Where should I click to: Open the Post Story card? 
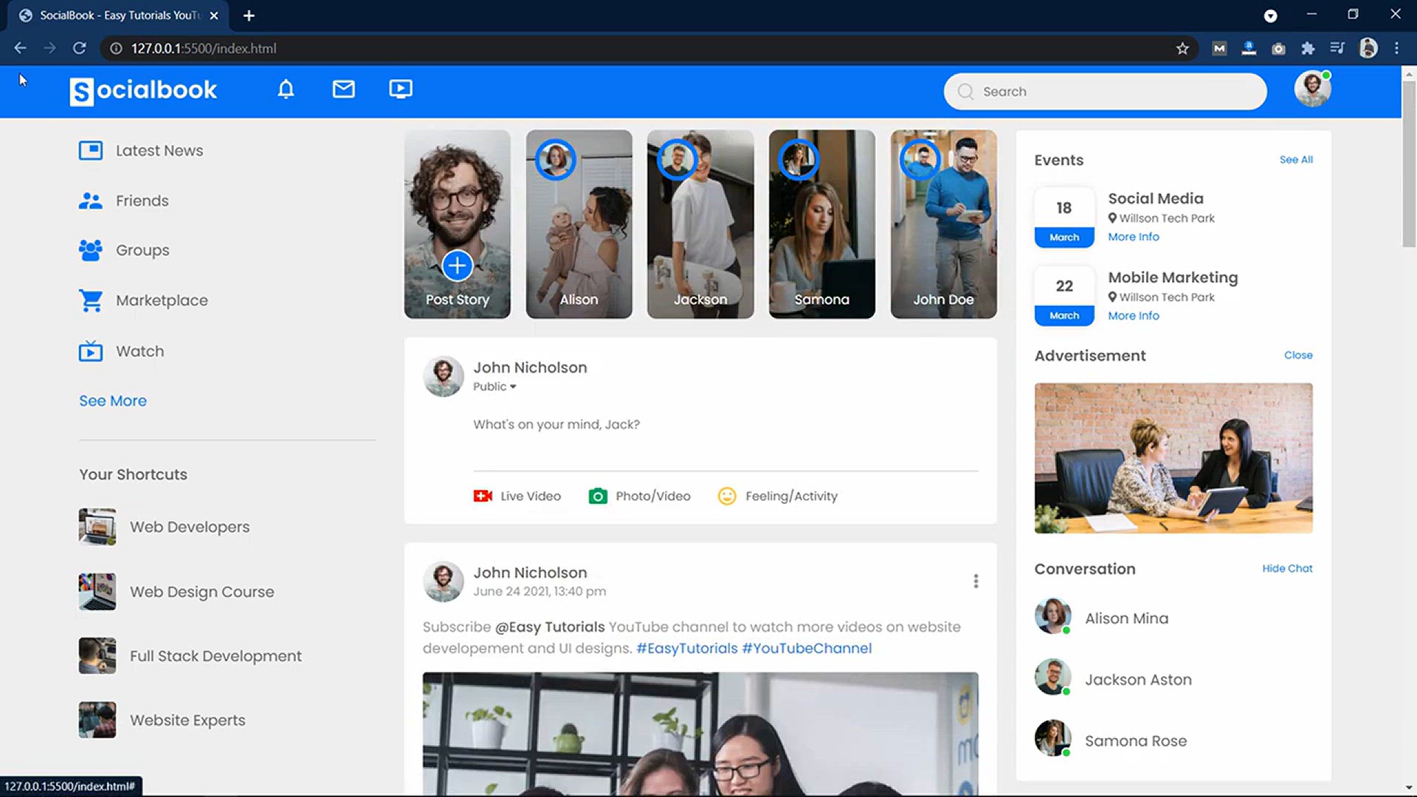point(457,224)
